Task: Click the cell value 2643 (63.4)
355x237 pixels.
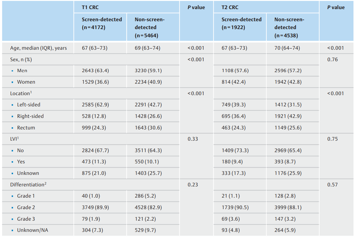Action: pos(95,71)
